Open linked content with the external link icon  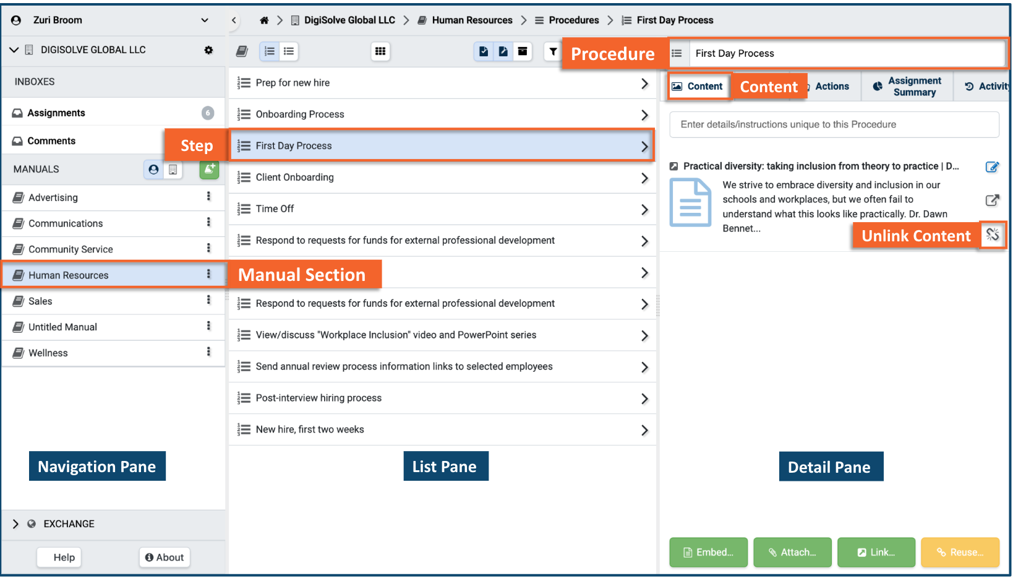[x=992, y=200]
